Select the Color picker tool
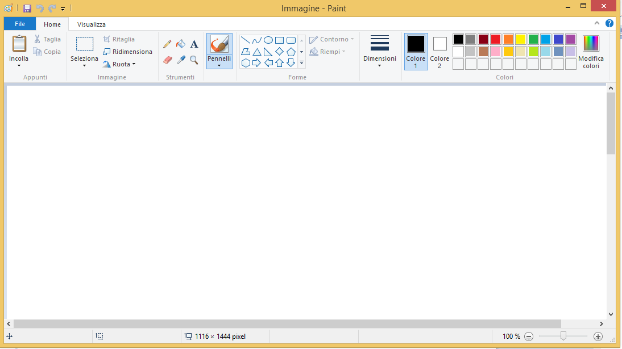 180,60
